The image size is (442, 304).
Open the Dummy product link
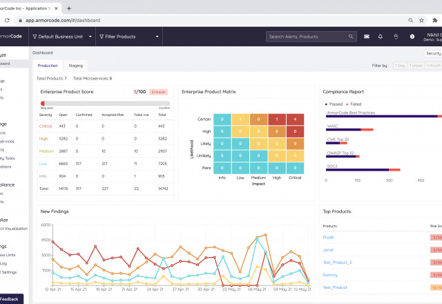(330, 275)
